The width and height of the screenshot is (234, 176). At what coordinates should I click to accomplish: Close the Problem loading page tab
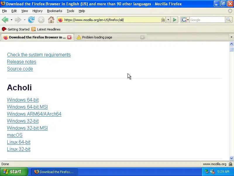click(142, 37)
